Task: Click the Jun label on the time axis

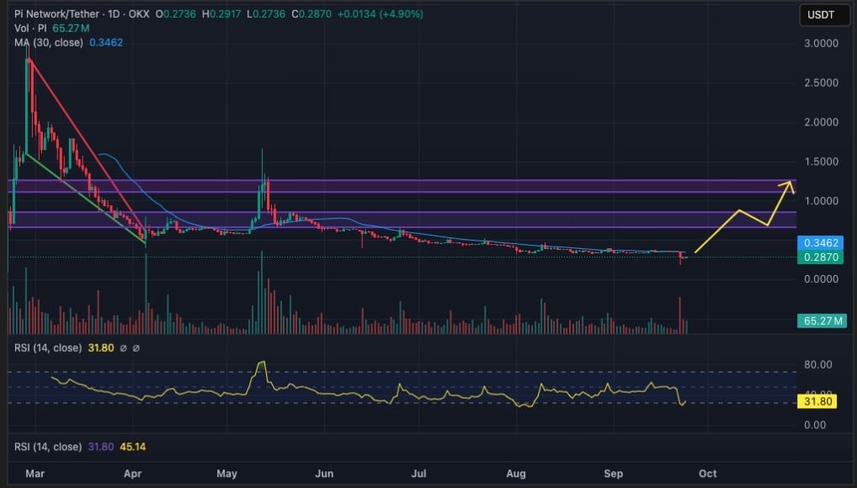Action: [x=324, y=474]
